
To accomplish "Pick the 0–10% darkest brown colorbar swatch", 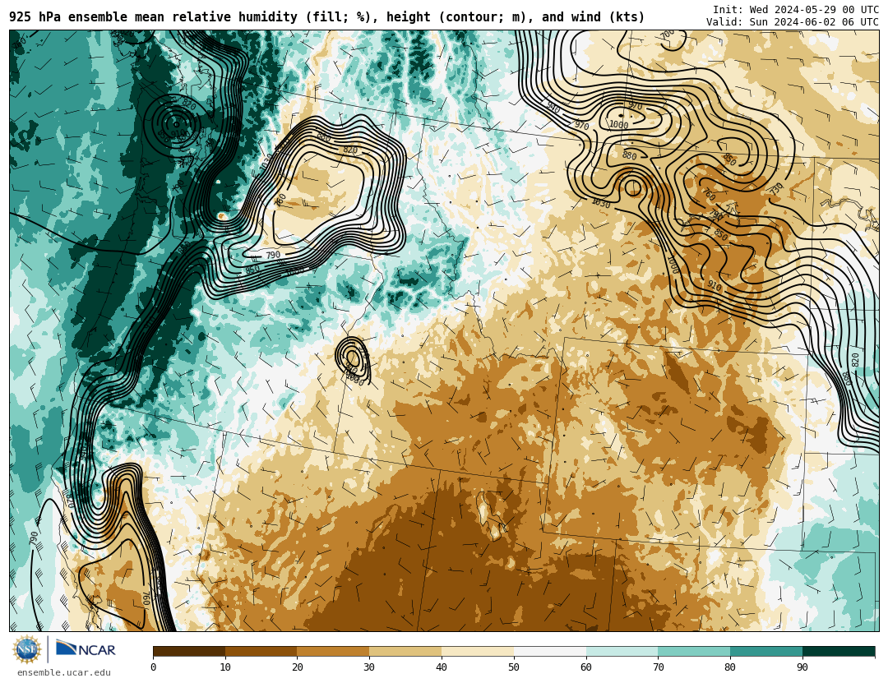I will click(x=189, y=652).
